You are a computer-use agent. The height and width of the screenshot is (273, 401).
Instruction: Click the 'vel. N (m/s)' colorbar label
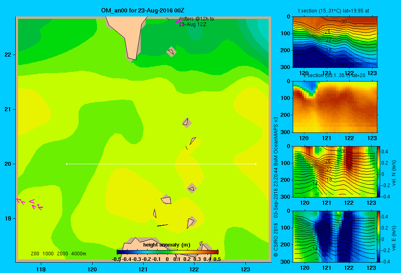[x=394, y=173]
